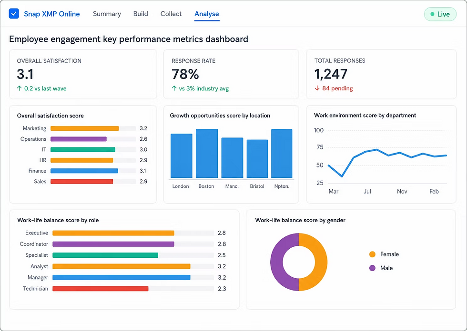Click the Technician 2.3 score value
The image size is (467, 331).
click(x=222, y=289)
